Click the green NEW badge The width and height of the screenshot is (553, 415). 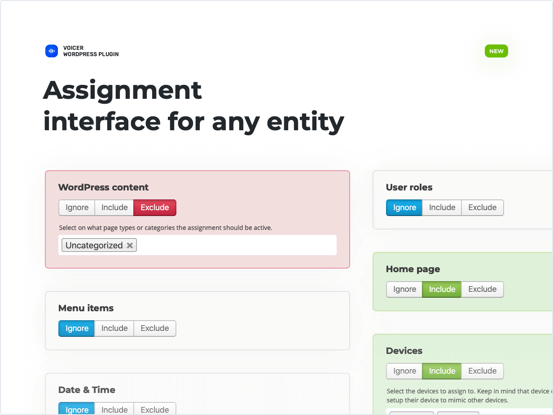coord(496,51)
